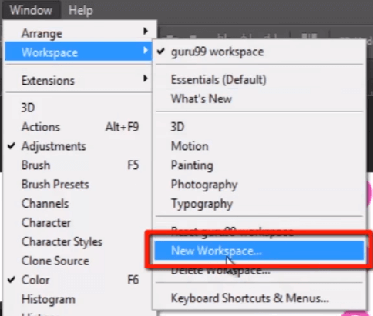The height and width of the screenshot is (316, 373).
Task: Show the 3D panel from Window menu
Action: (x=79, y=108)
